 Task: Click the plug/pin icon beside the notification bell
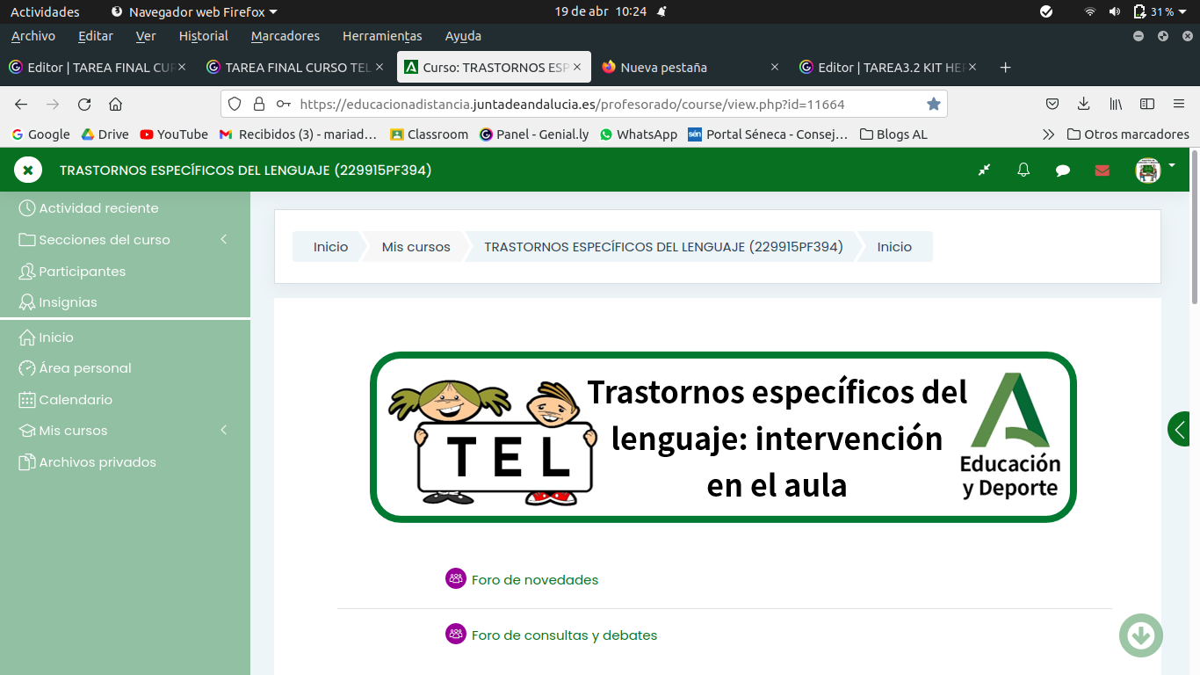tap(983, 169)
